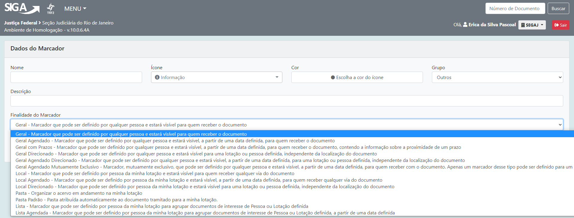This screenshot has height=218, width=574.
Task: Select the Geral Agendado option
Action: tap(175, 141)
